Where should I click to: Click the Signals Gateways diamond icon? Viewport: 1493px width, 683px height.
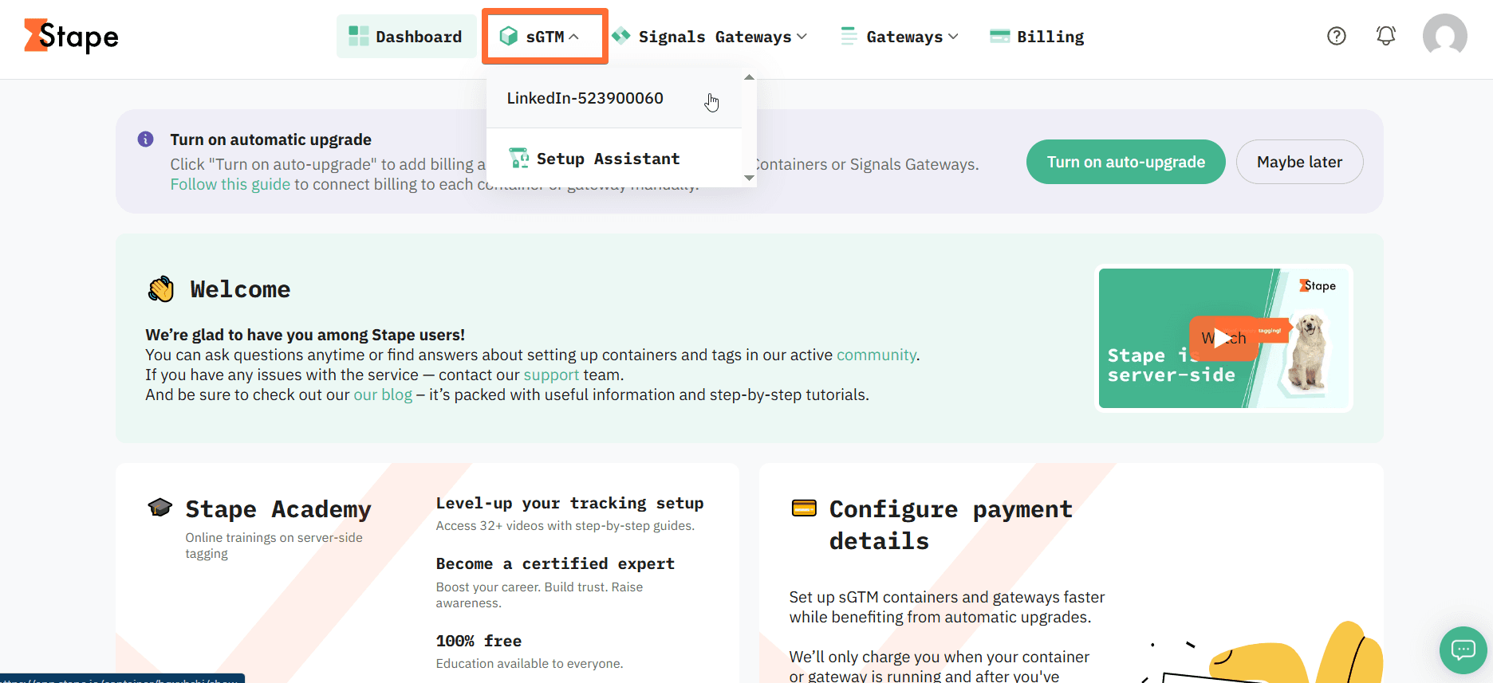[x=621, y=36]
